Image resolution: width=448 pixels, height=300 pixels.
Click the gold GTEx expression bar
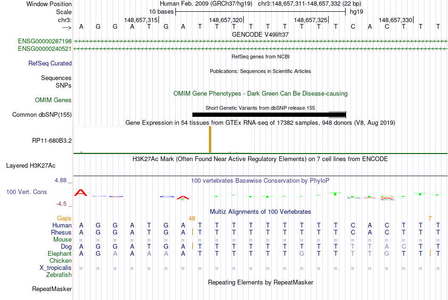point(210,139)
